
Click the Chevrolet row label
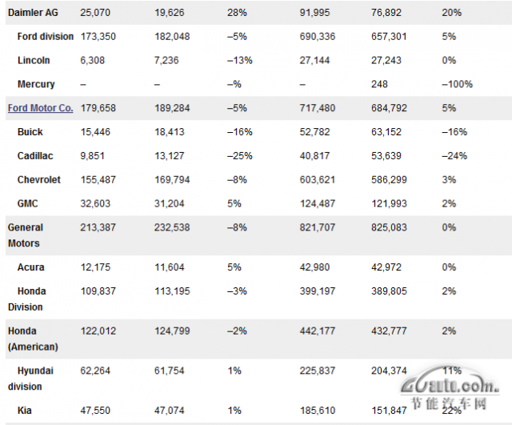pyautogui.click(x=39, y=179)
